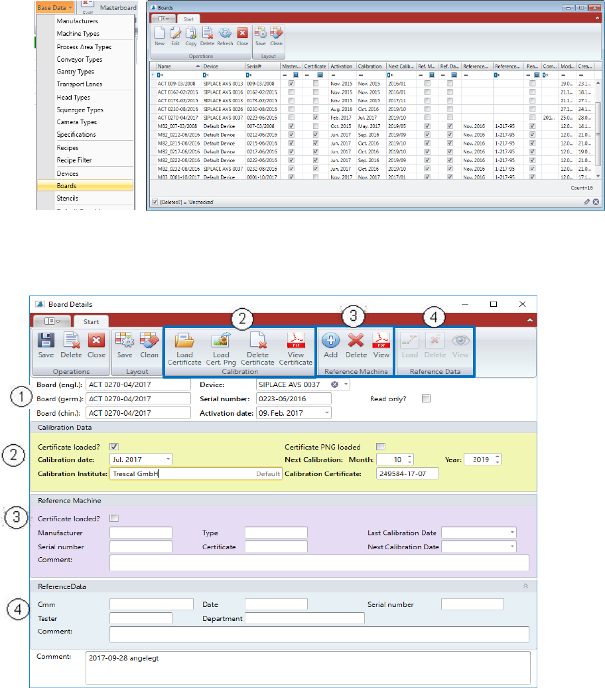Open the Device dropdown for SIPLACE AVS 0037
Screen dimensions: 605x688
346,385
